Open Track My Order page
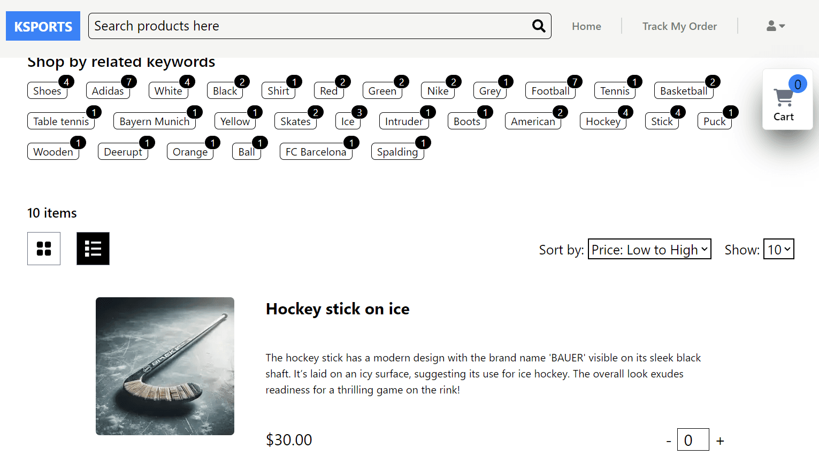The image size is (819, 471). pos(679,26)
